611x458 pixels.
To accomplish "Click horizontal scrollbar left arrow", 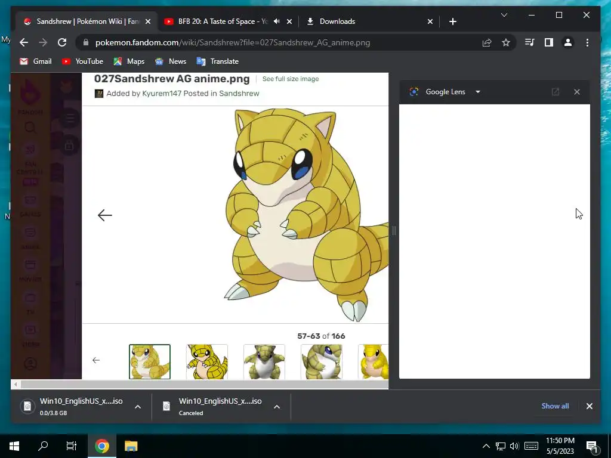I will [x=16, y=385].
